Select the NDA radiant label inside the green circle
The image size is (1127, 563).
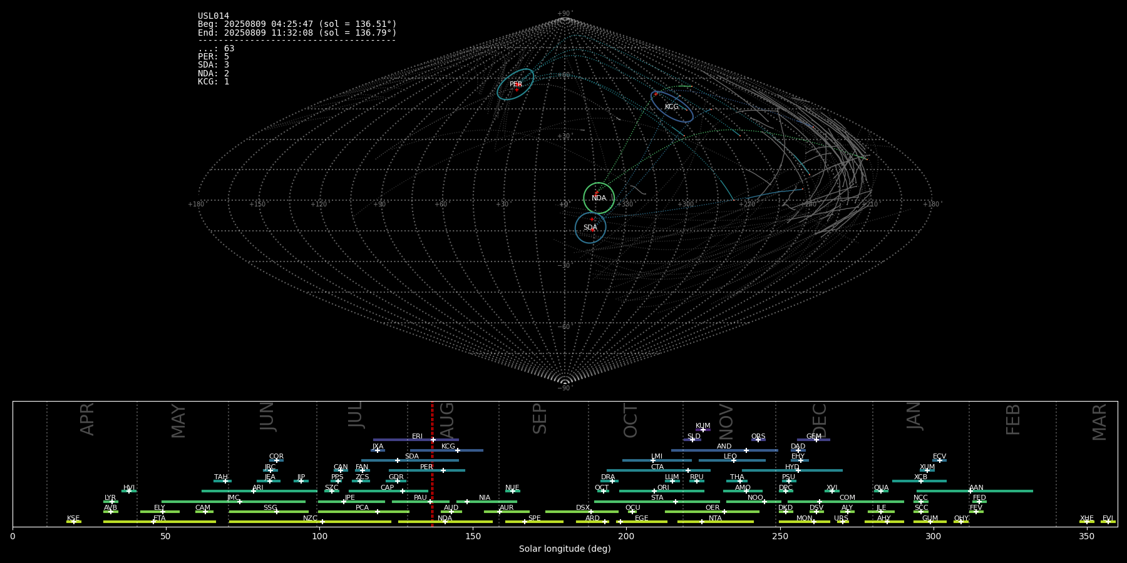[x=599, y=198]
